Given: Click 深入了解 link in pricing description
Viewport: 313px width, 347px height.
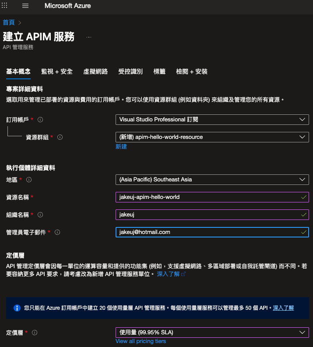Looking at the screenshot, I should tap(168, 274).
